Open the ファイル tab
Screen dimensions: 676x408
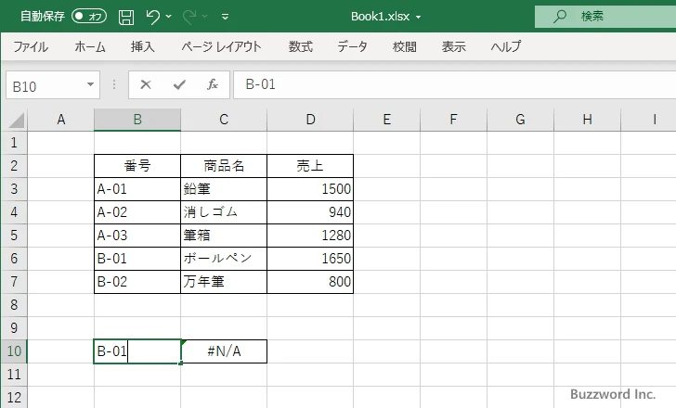pyautogui.click(x=31, y=46)
